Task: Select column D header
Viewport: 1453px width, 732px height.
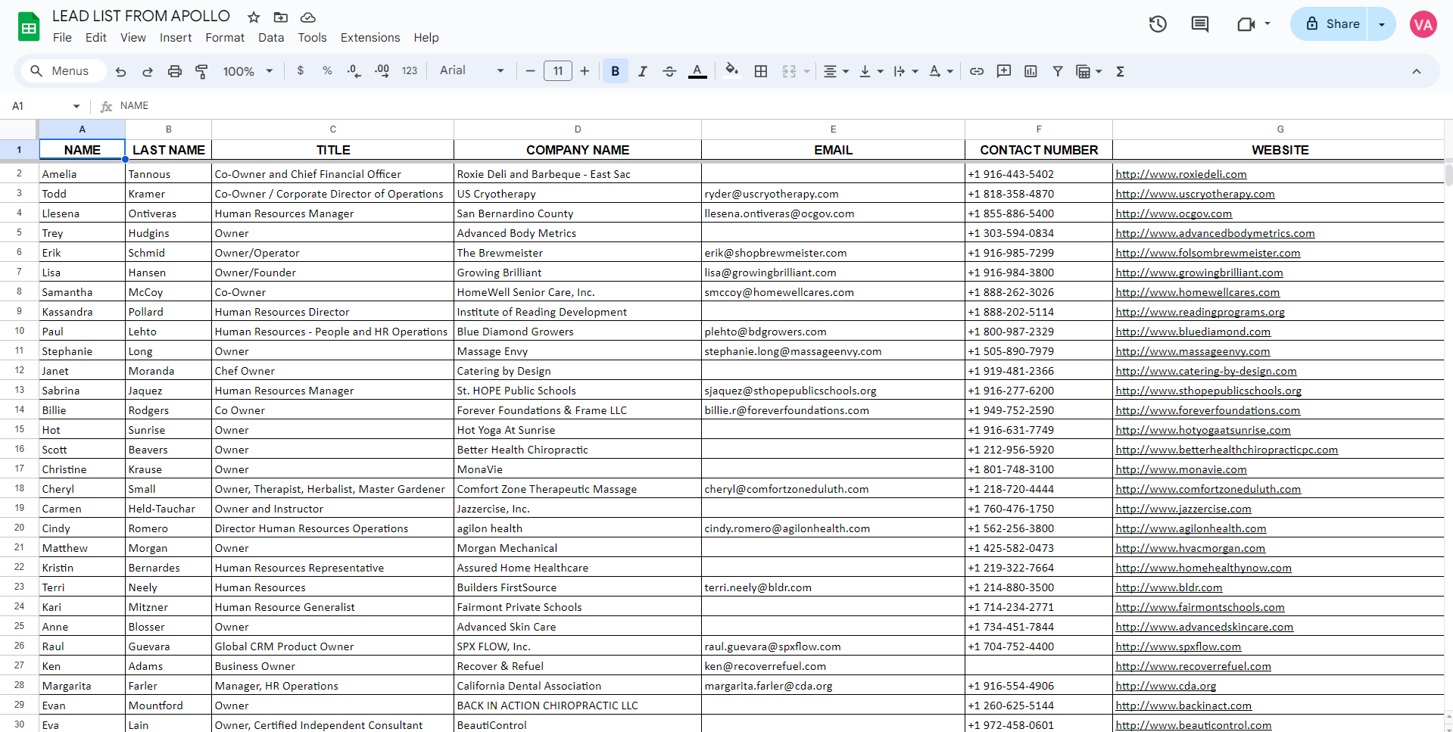Action: point(578,129)
